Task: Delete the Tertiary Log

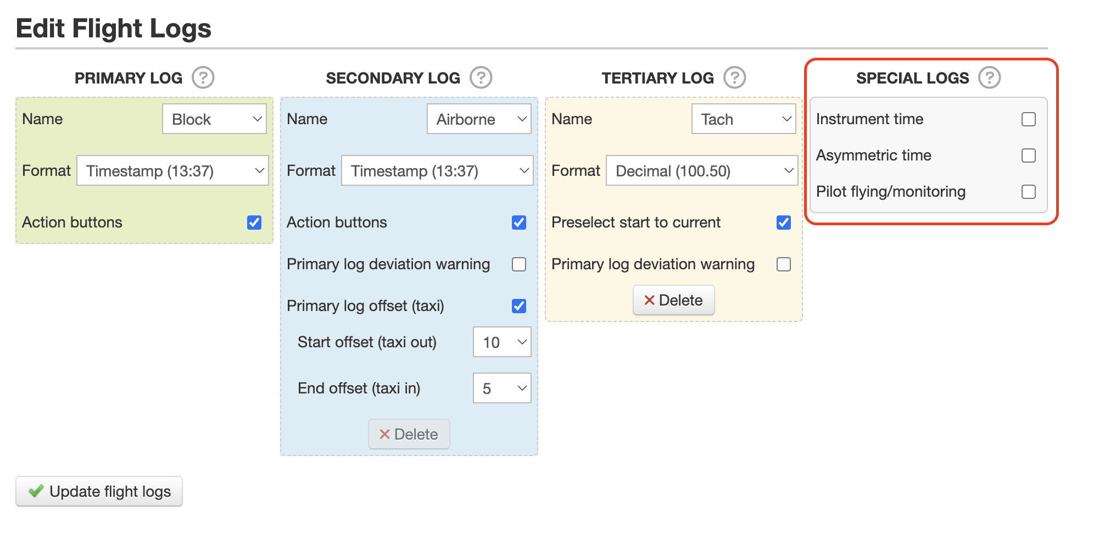Action: [673, 300]
